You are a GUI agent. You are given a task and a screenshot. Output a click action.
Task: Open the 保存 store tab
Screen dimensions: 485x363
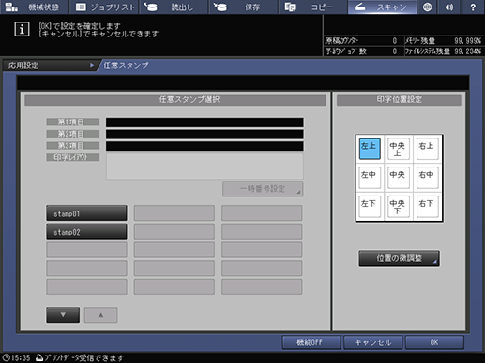(x=243, y=7)
